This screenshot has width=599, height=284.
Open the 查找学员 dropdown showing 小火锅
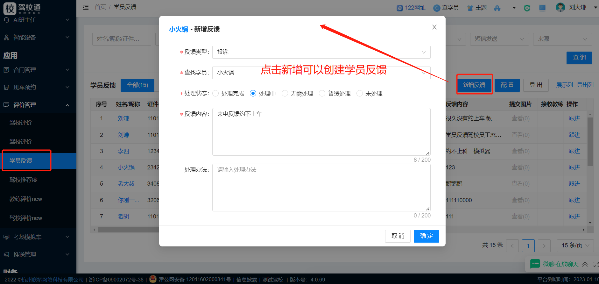pos(321,73)
